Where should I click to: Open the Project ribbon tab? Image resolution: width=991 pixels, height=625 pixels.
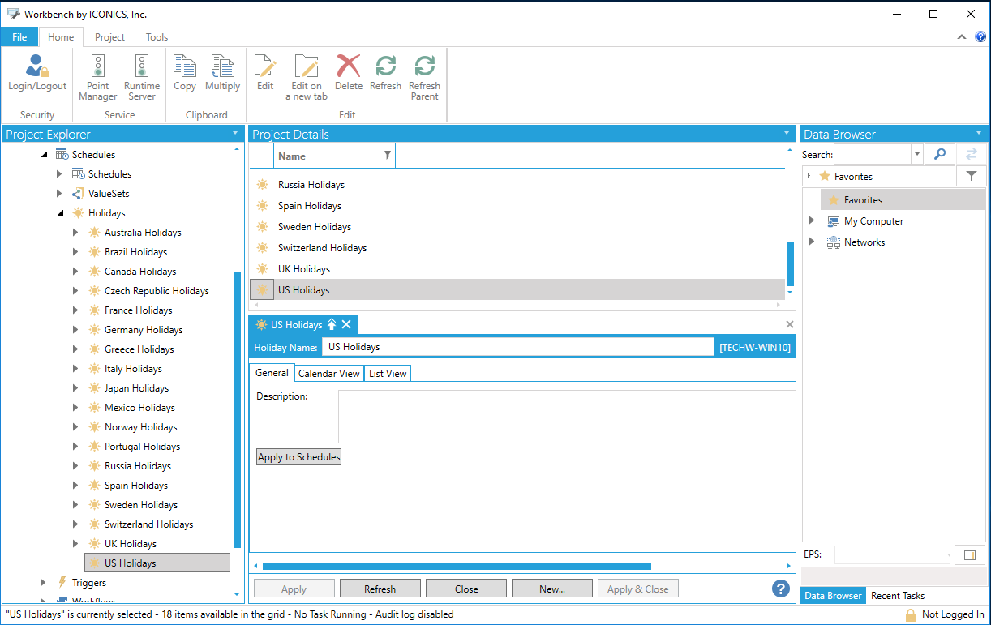[109, 36]
